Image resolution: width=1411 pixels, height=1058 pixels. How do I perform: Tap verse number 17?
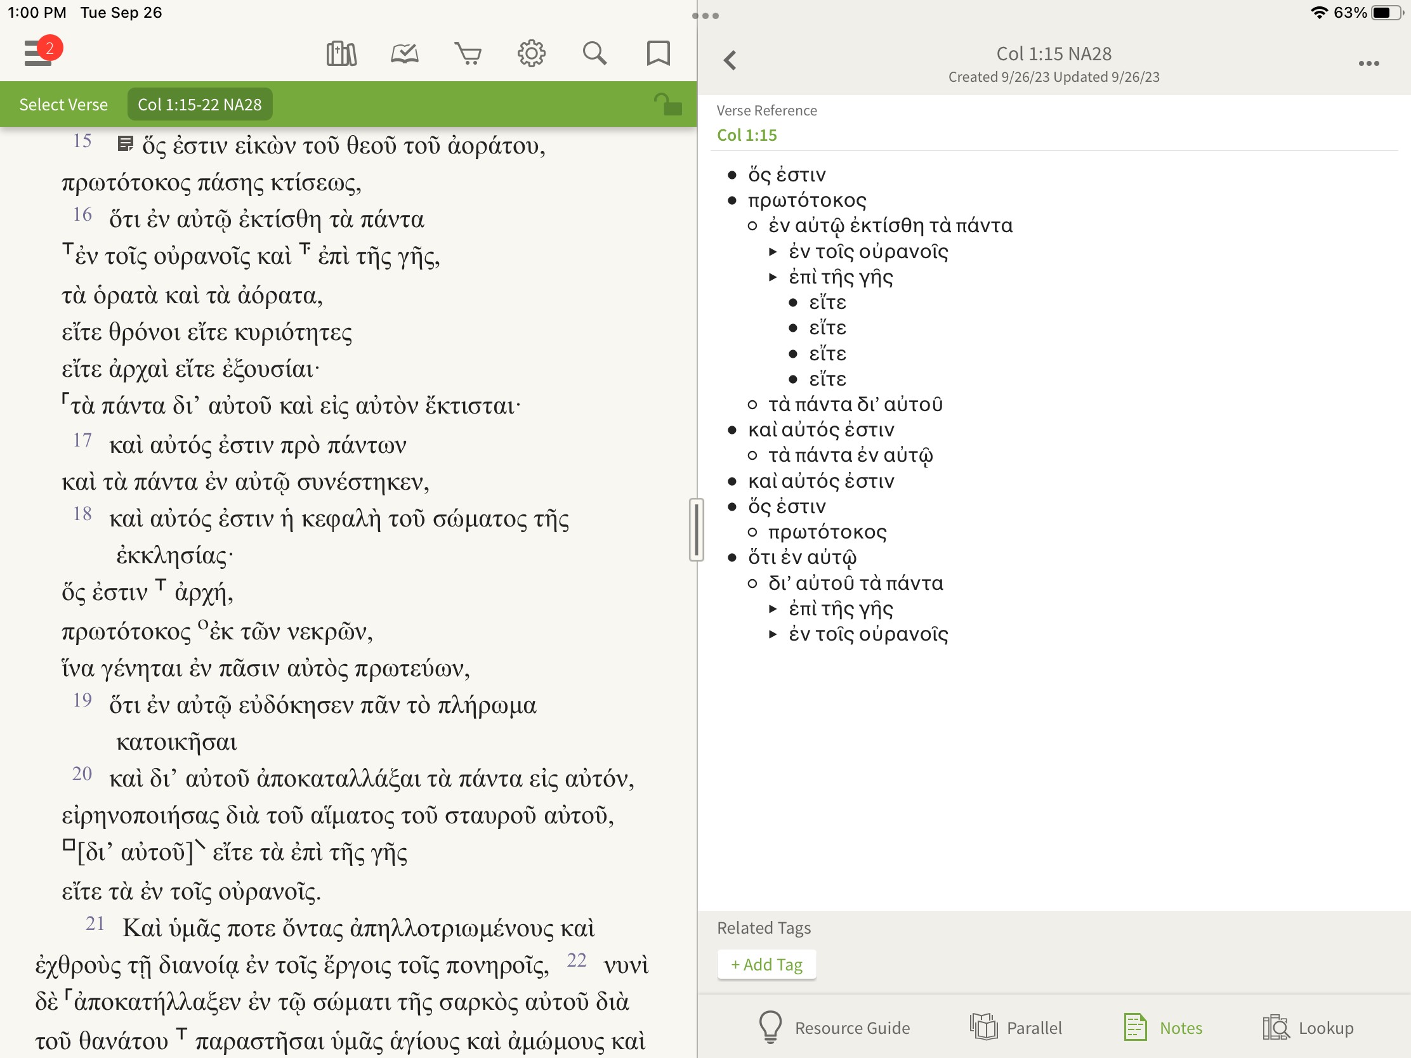pyautogui.click(x=82, y=441)
